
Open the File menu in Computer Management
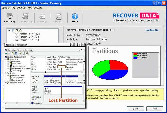point(9,50)
